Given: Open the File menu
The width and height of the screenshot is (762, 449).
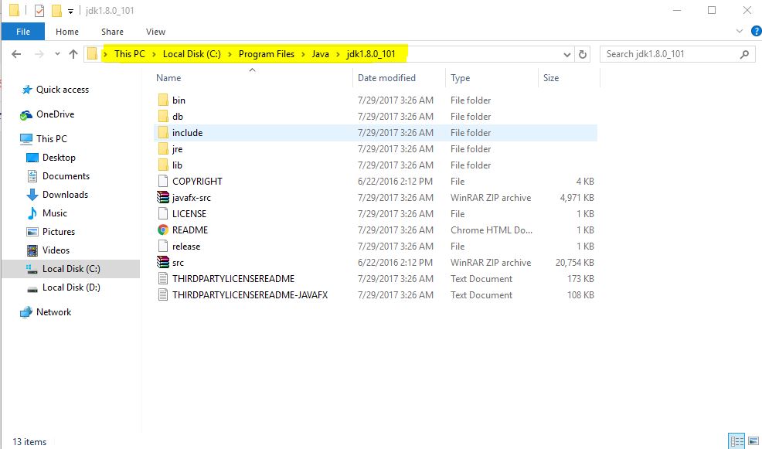Looking at the screenshot, I should [x=22, y=31].
